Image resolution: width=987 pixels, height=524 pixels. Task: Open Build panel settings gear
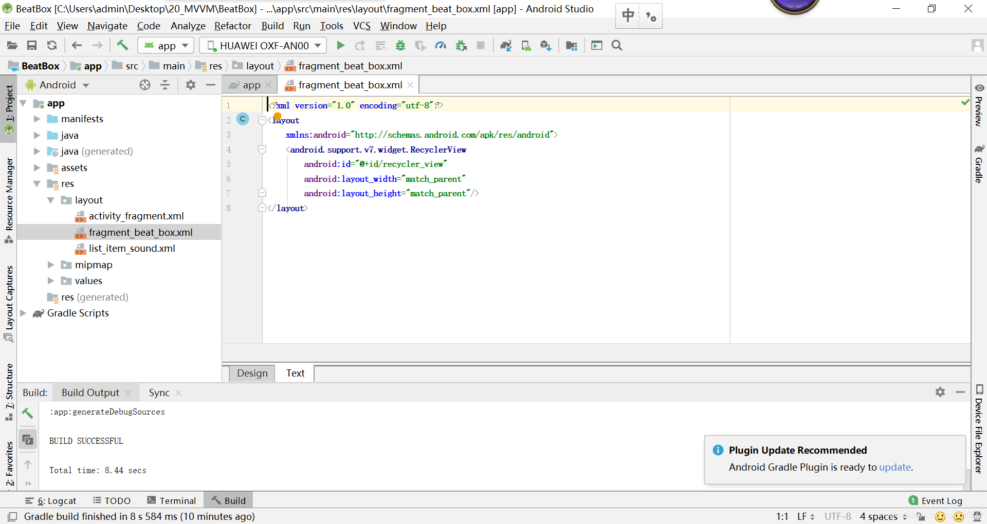[940, 392]
